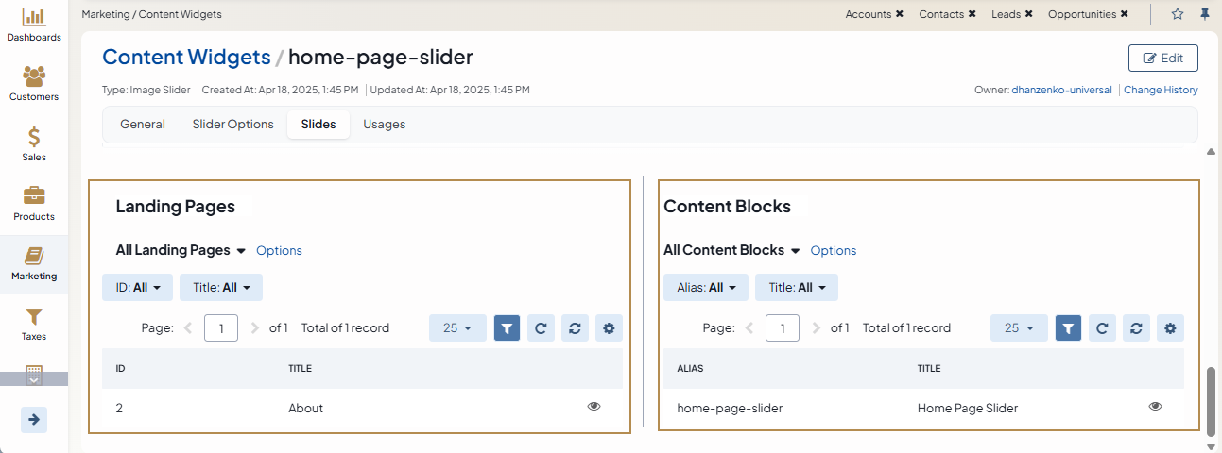Open the Sales dollar icon menu
Image resolution: width=1222 pixels, height=453 pixels.
(34, 144)
